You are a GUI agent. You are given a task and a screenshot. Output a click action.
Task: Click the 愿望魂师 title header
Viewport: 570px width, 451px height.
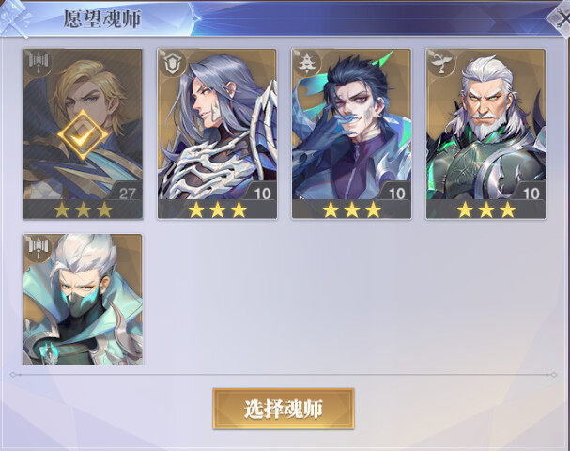point(102,19)
